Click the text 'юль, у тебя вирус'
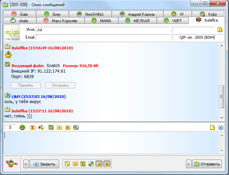 23,101
